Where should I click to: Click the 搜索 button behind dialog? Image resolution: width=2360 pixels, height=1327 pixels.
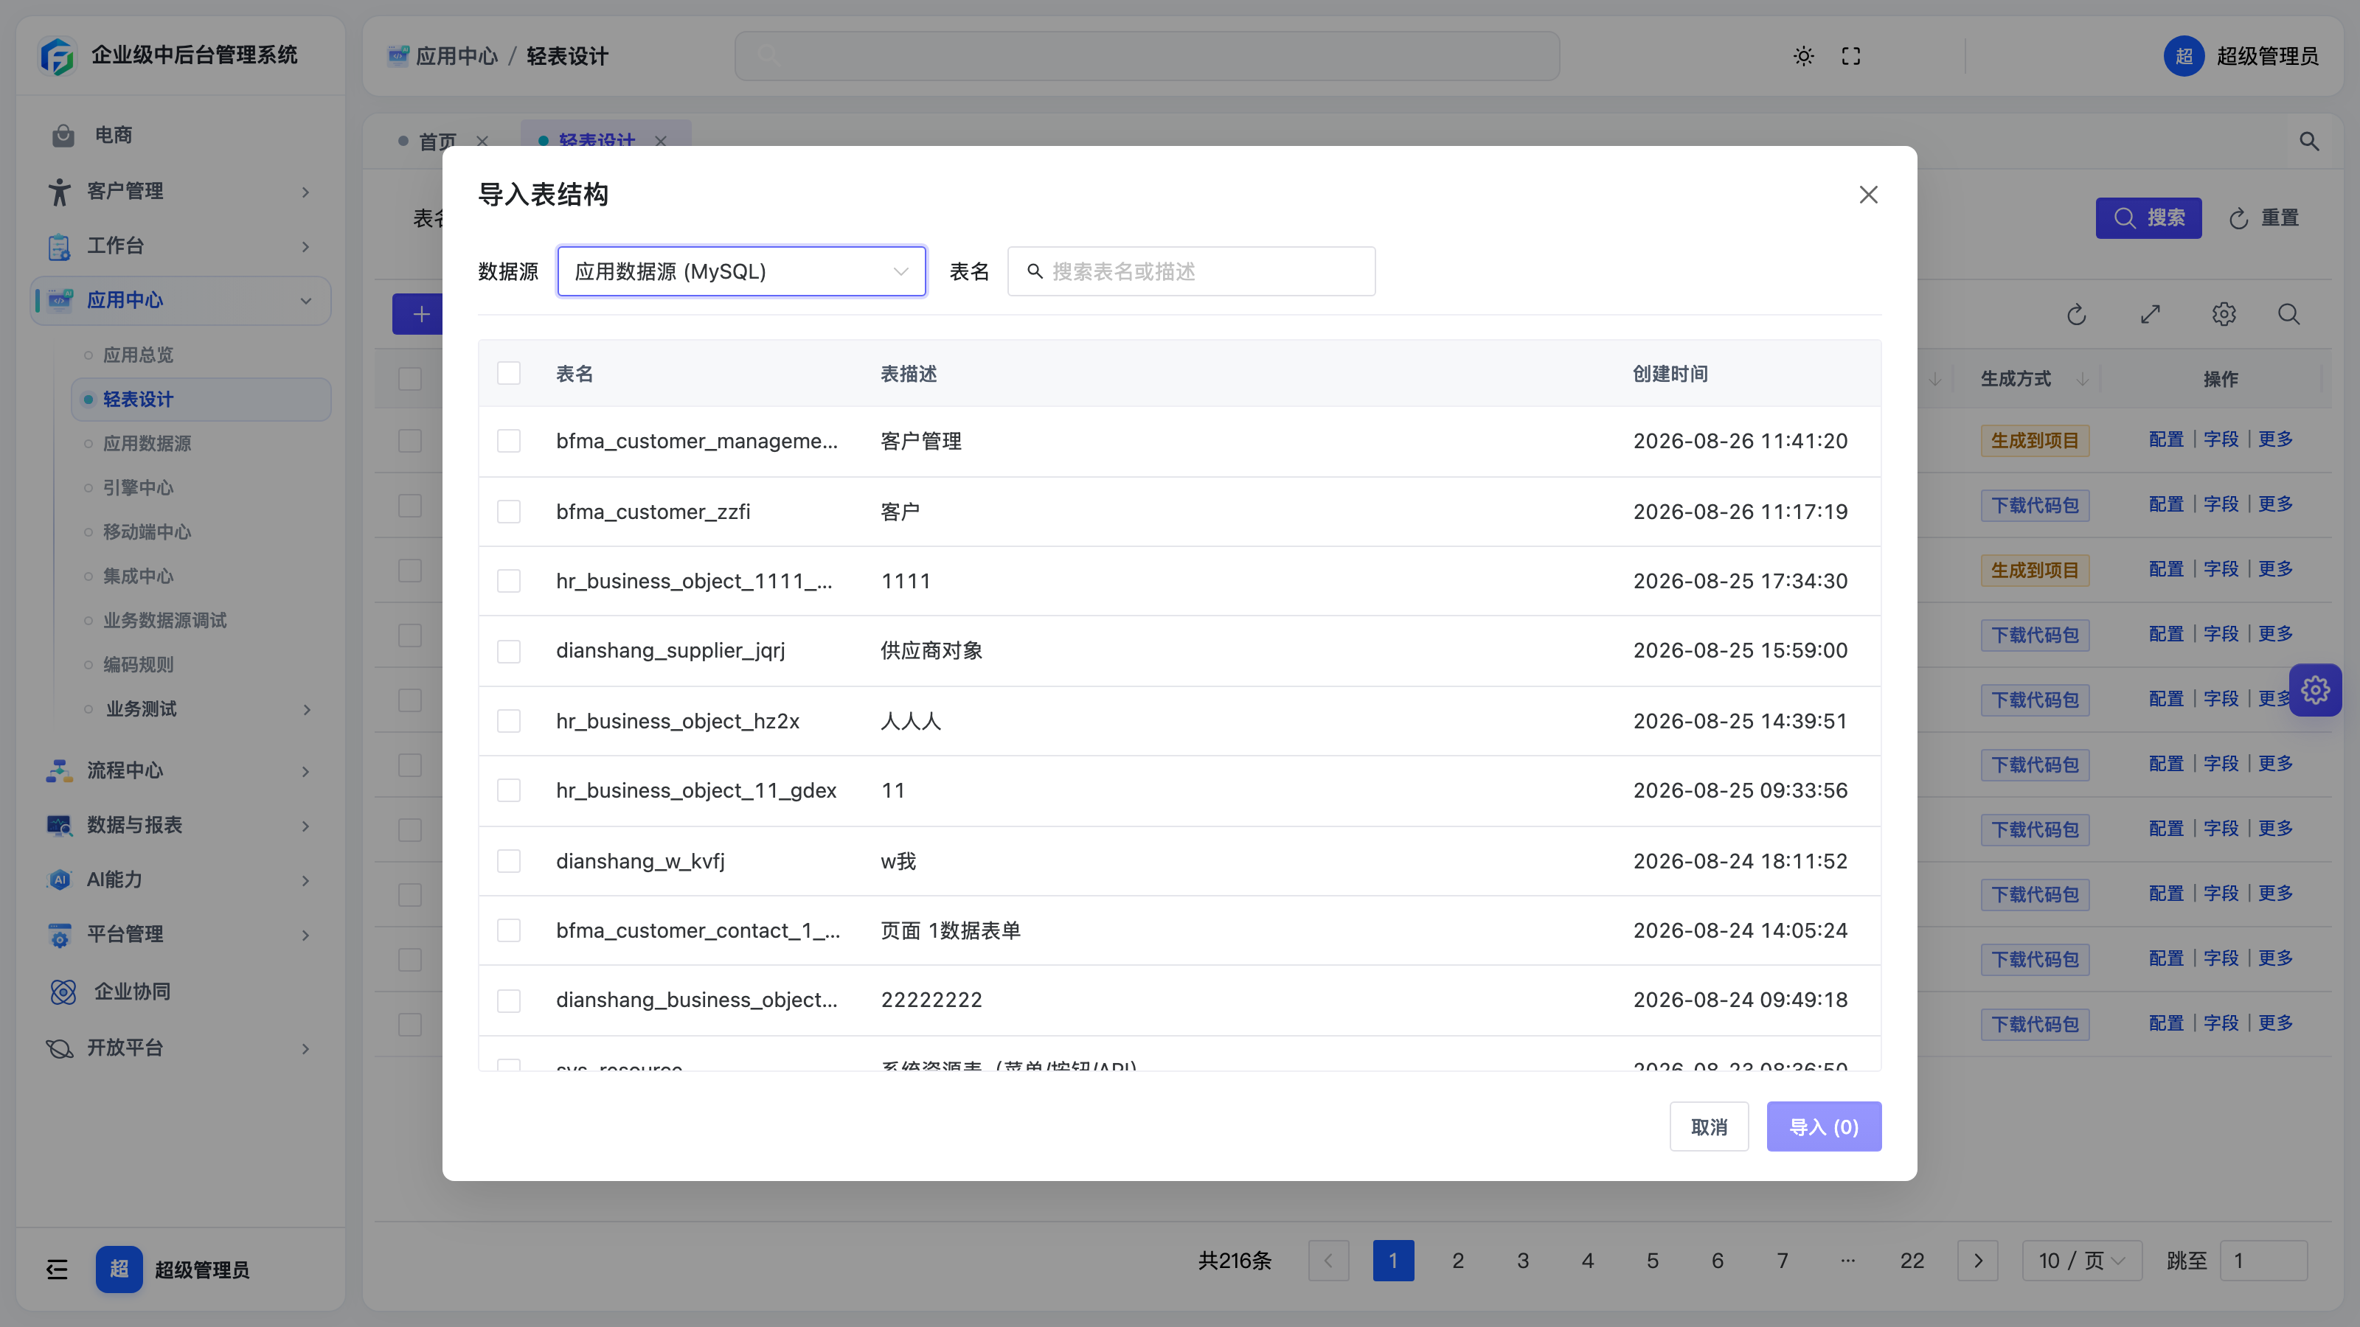pos(2148,218)
